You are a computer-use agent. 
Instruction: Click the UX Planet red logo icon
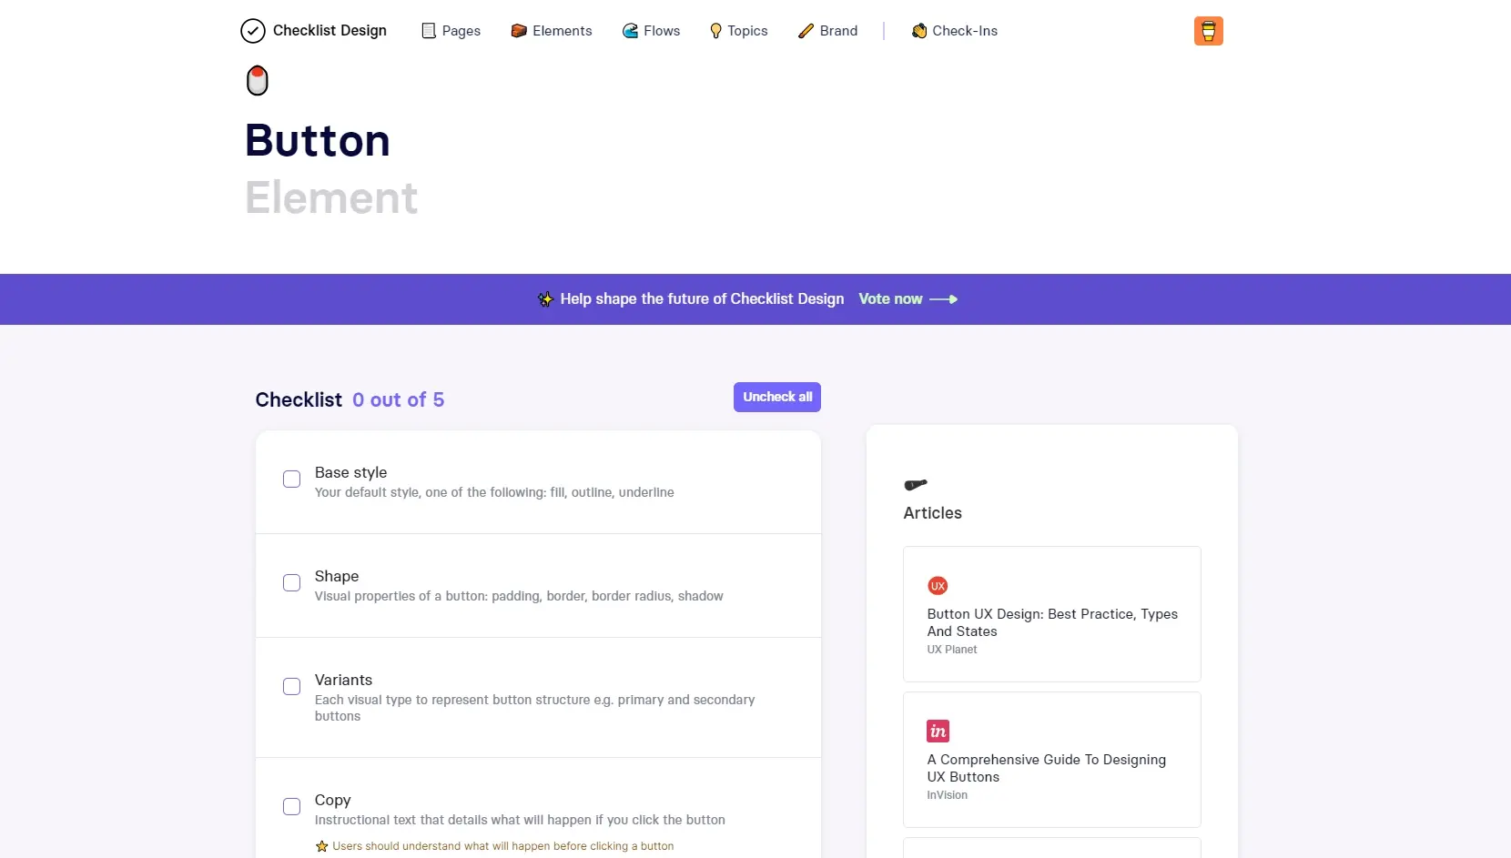click(x=938, y=586)
